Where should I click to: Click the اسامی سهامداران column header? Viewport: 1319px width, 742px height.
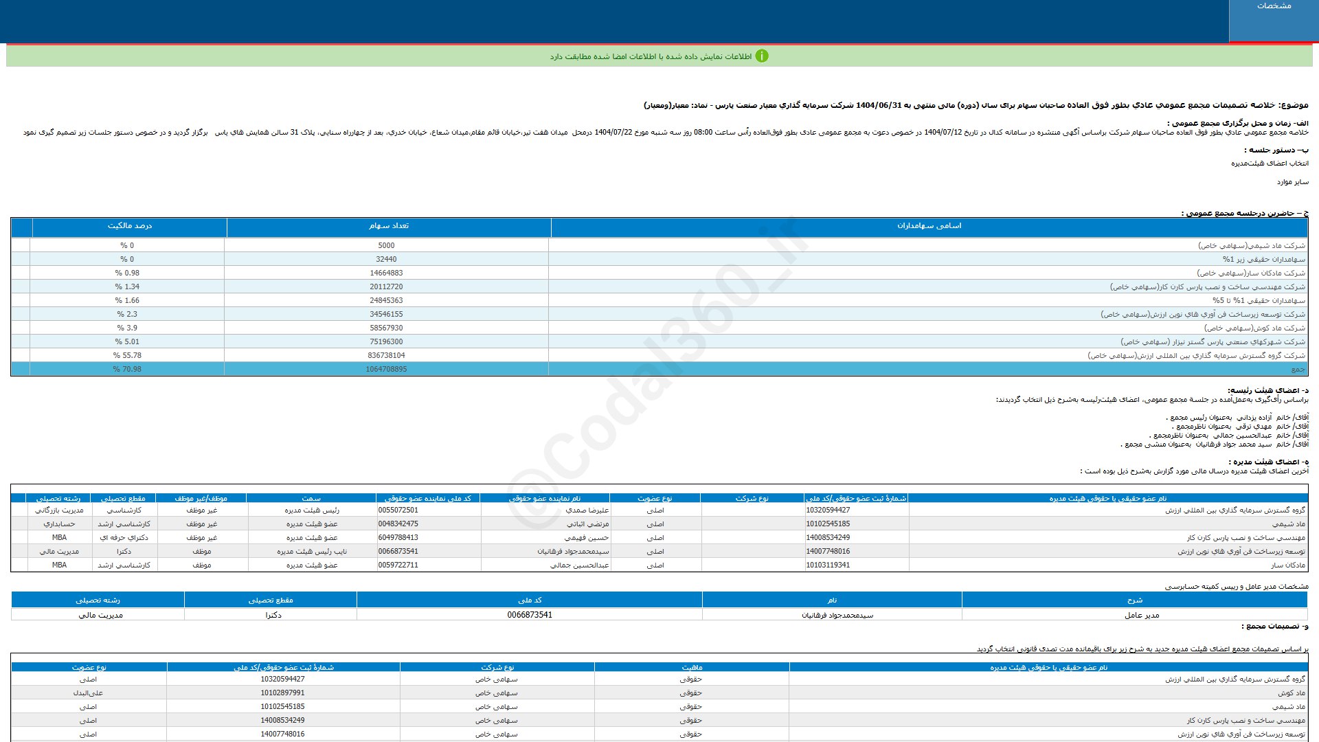929,226
